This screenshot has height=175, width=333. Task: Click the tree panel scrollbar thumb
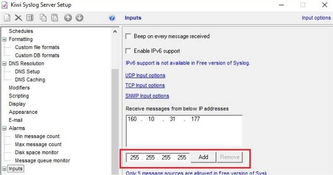pyautogui.click(x=115, y=122)
